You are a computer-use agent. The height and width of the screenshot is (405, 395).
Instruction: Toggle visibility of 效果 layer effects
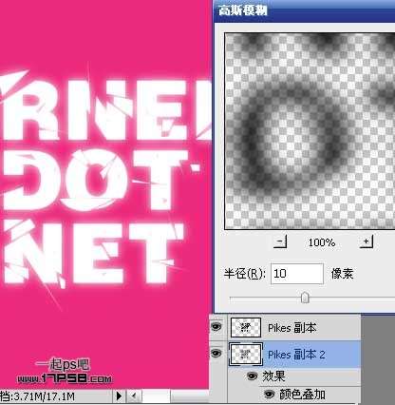[x=252, y=376]
